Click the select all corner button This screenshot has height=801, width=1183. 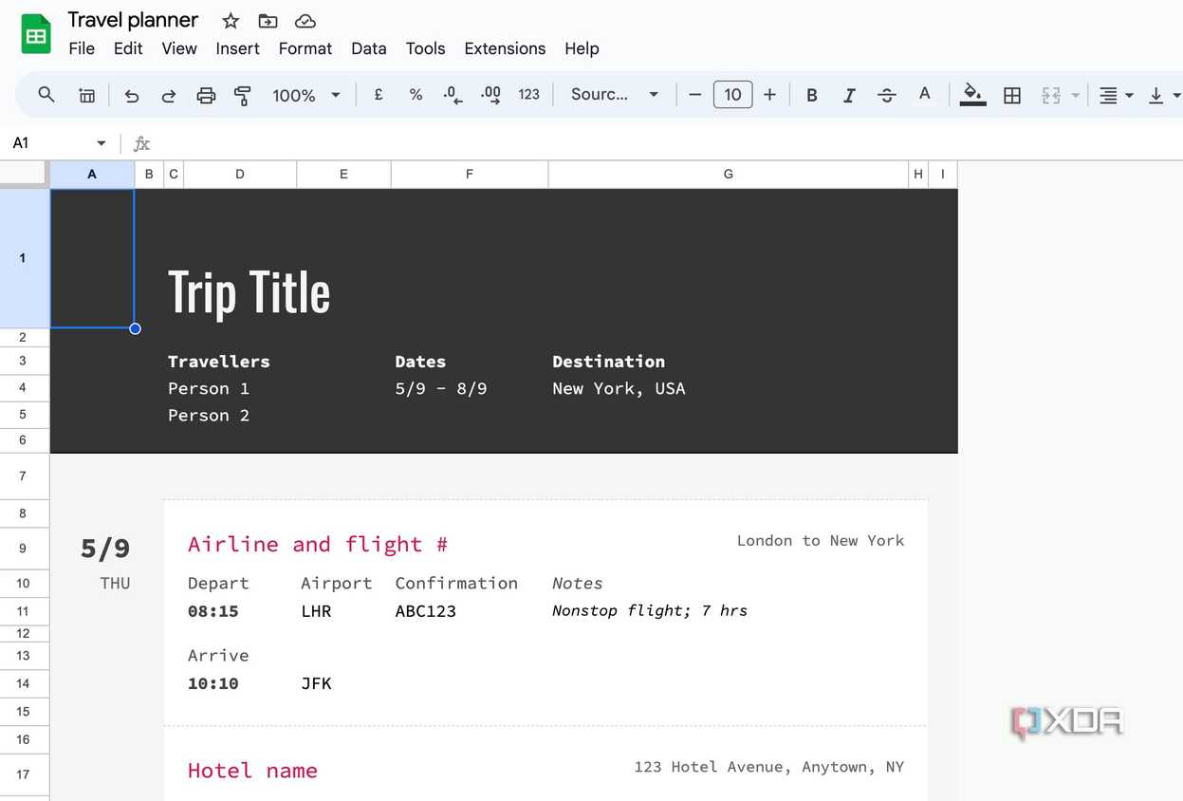pyautogui.click(x=25, y=175)
